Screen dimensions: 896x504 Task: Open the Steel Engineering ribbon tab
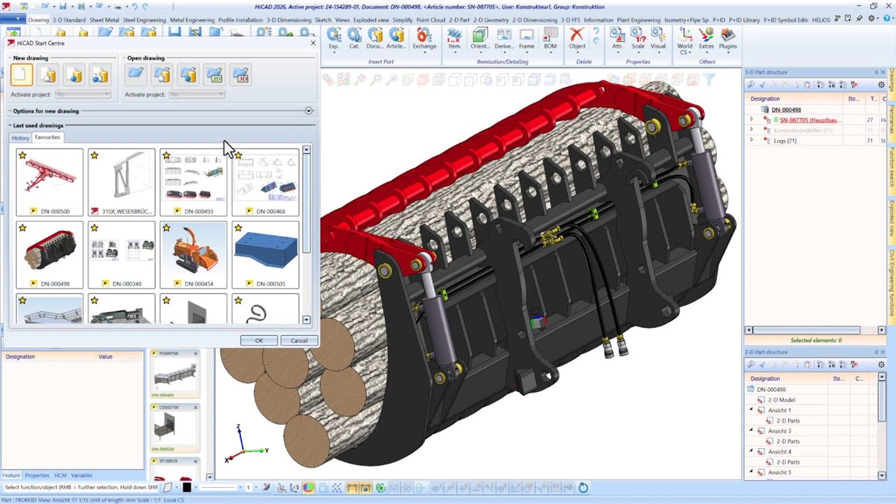point(145,20)
